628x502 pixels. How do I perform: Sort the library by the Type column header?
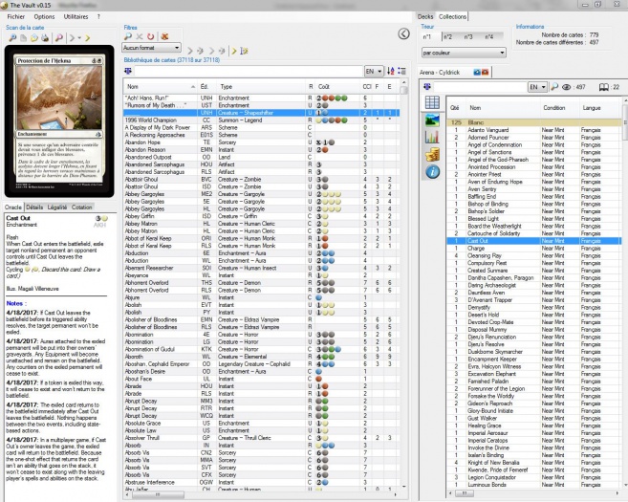(261, 87)
